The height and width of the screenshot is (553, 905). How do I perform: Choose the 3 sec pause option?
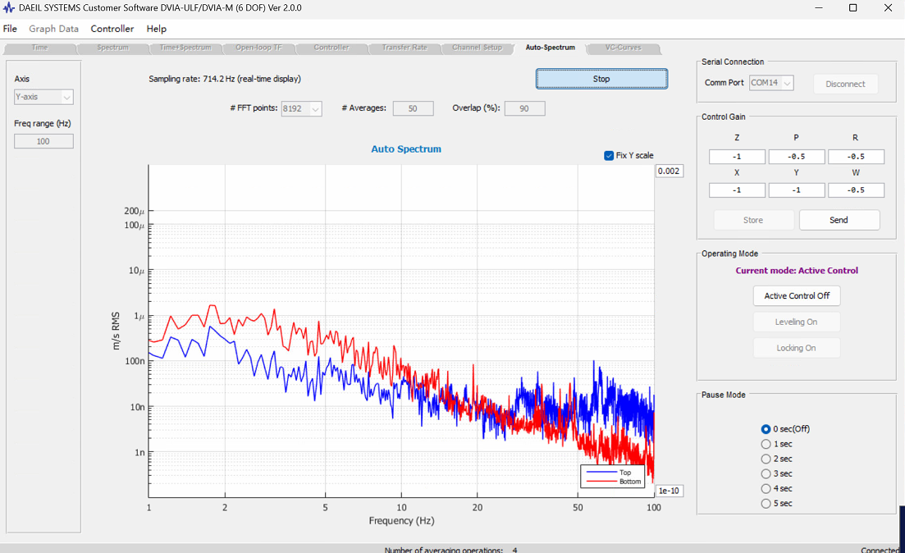766,474
